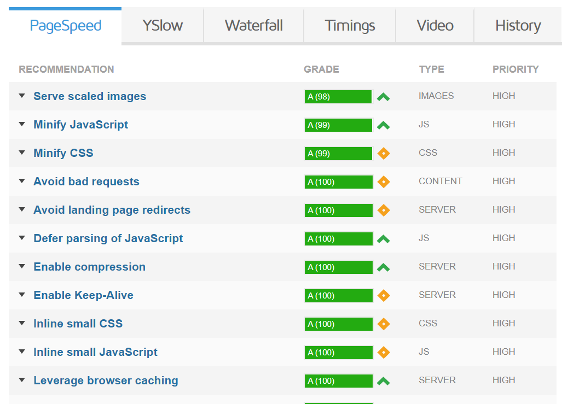Image resolution: width=562 pixels, height=404 pixels.
Task: Click green up-arrow icon beside Minify JavaScript
Action: tap(383, 125)
